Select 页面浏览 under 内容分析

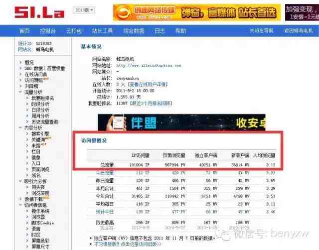40,169
